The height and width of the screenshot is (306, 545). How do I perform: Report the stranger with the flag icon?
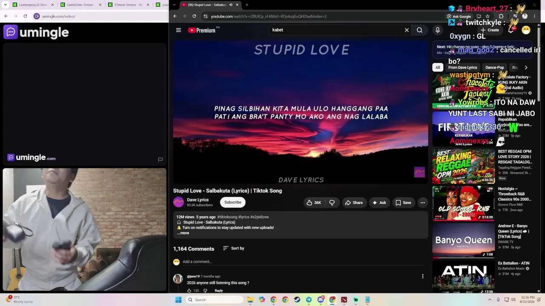click(161, 160)
